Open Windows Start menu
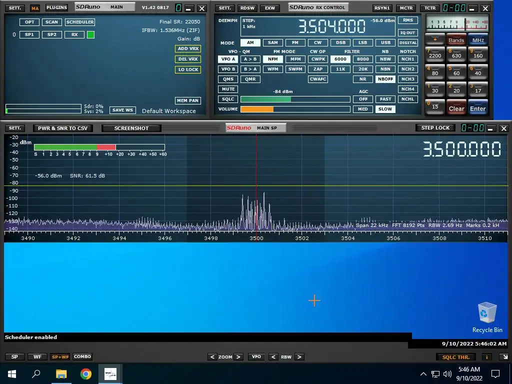Screen dimensions: 512x384 point(12,374)
